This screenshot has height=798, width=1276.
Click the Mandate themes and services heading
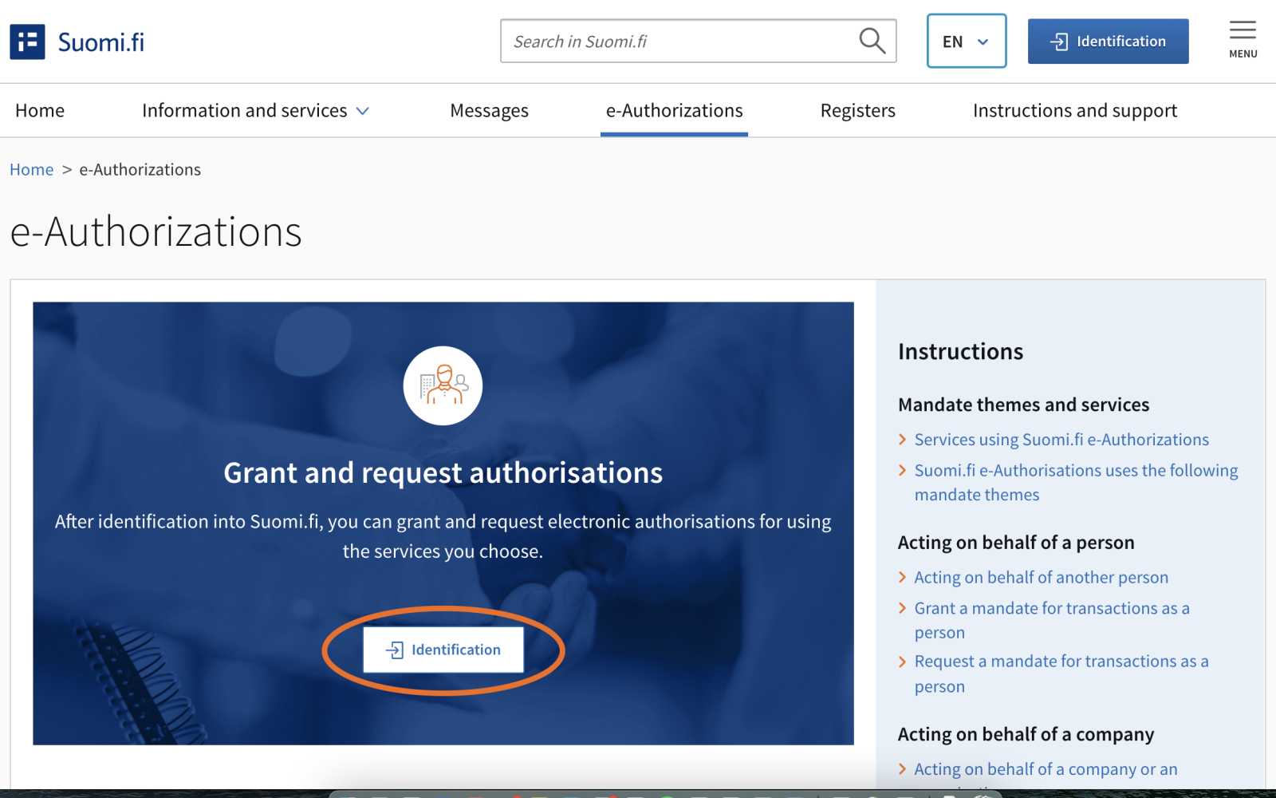1023,405
